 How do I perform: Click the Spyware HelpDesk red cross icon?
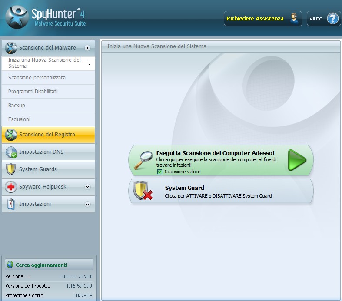pyautogui.click(x=11, y=187)
